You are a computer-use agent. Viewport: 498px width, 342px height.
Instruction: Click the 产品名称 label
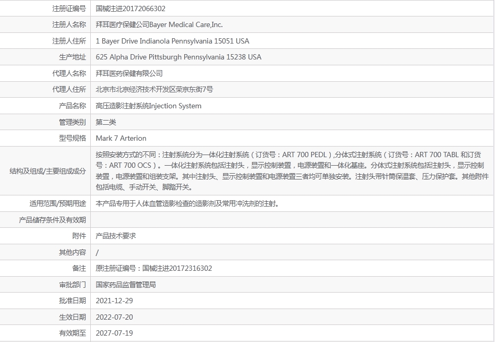pyautogui.click(x=72, y=106)
